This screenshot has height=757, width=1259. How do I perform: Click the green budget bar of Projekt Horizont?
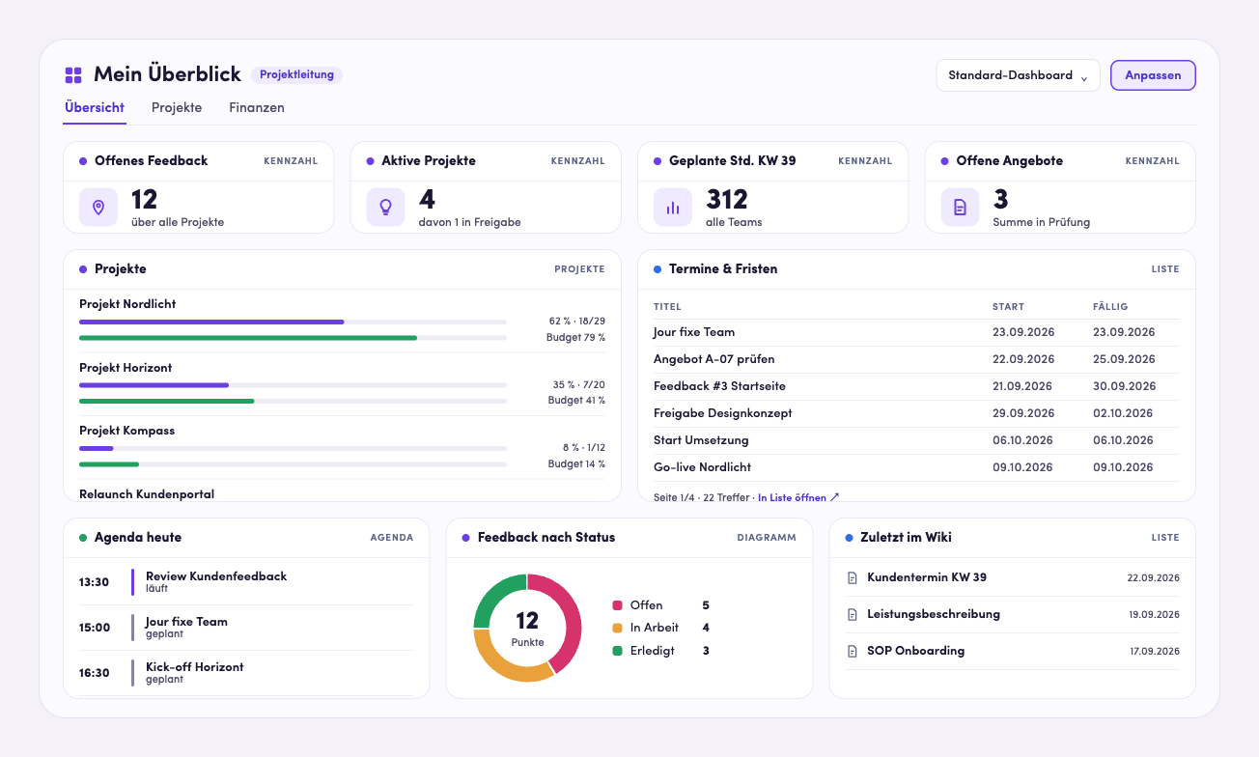click(x=293, y=401)
